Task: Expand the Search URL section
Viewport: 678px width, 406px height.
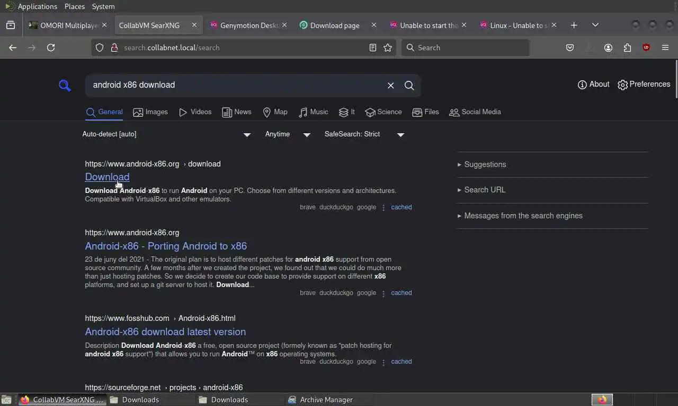Action: click(x=481, y=190)
